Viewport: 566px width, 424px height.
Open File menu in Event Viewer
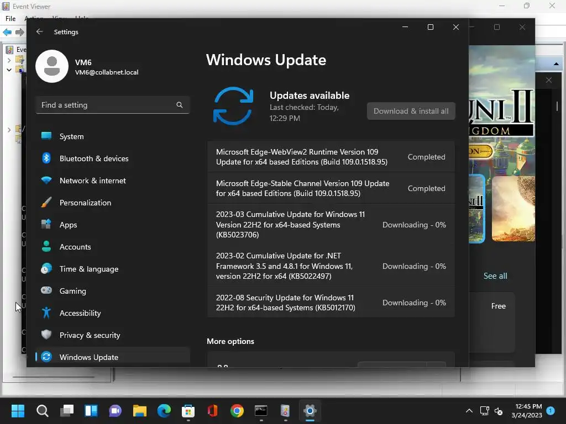click(11, 18)
